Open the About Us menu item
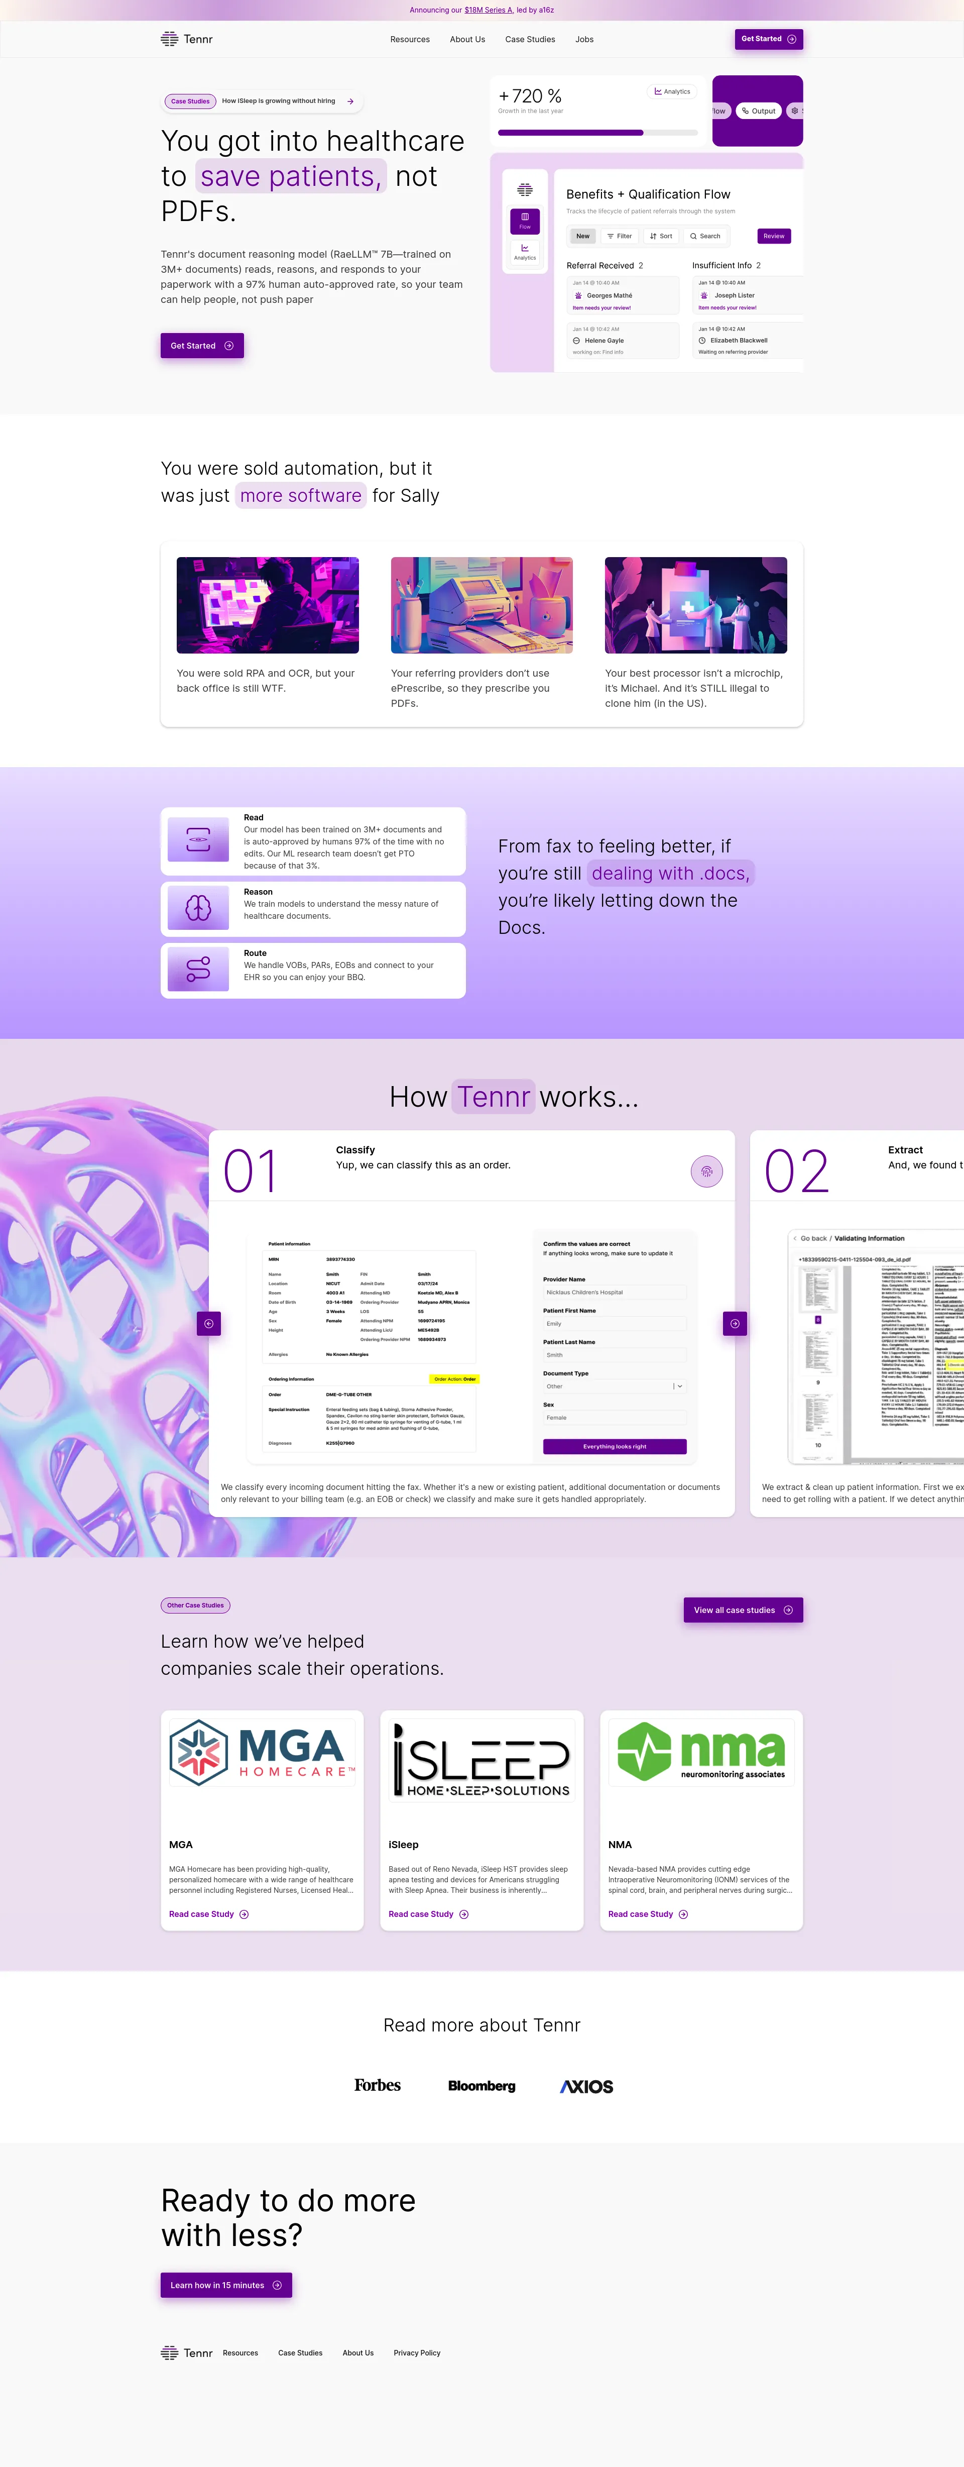This screenshot has height=2467, width=964. [467, 39]
